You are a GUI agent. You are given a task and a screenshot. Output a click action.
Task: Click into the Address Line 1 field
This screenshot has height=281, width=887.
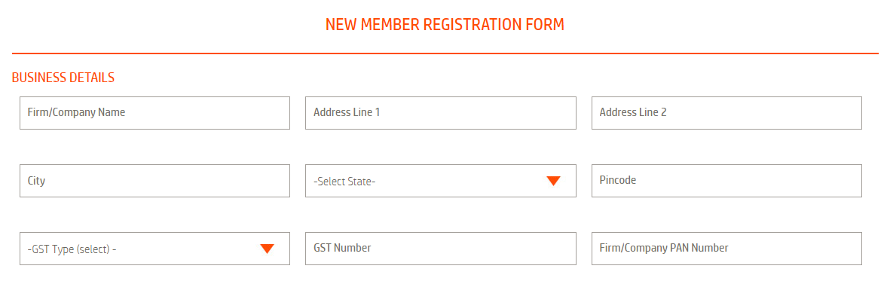click(441, 113)
